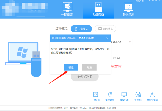Image resolution: width=162 pixels, height=111 pixels.
Task: Open the 免费声明 link in title bar
Action: tap(140, 1)
